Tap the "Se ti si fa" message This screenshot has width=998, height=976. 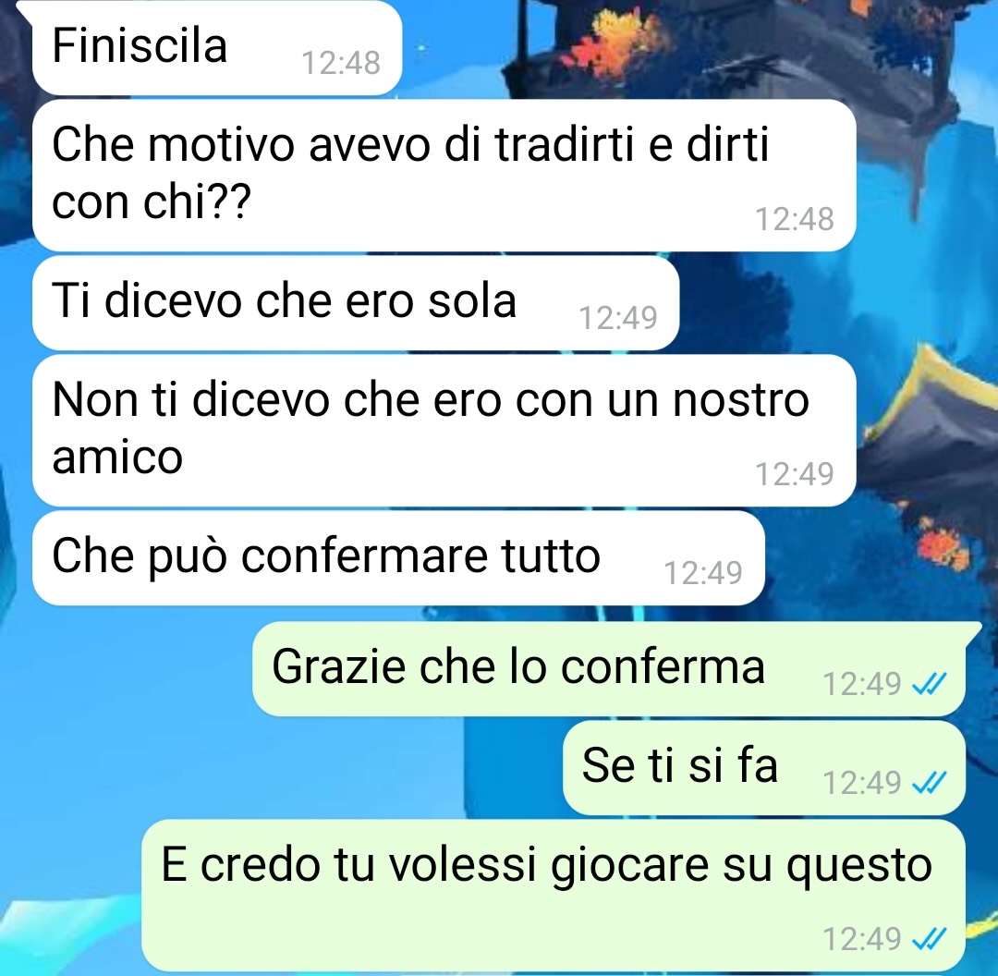pos(764,768)
